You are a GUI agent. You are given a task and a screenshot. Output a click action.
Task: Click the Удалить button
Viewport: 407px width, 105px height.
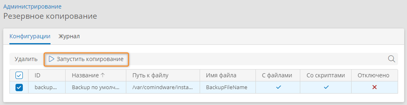tap(26, 59)
